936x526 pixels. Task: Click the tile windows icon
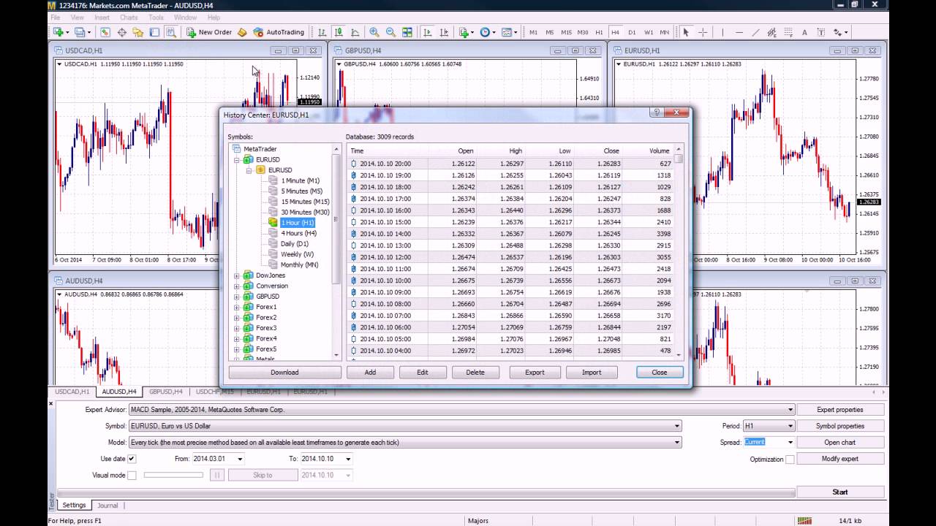(x=407, y=32)
